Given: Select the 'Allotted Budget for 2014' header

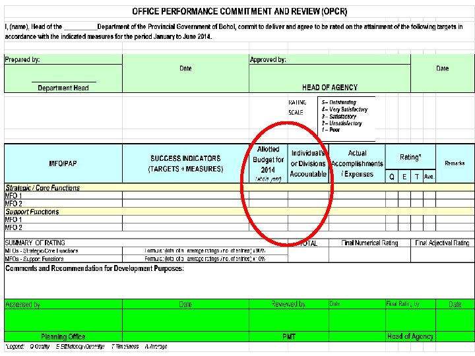Looking at the screenshot, I should pos(268,163).
